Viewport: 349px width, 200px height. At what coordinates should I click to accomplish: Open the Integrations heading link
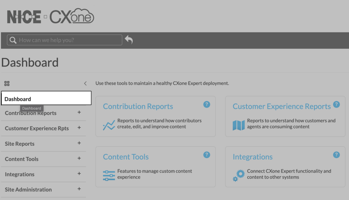(252, 157)
